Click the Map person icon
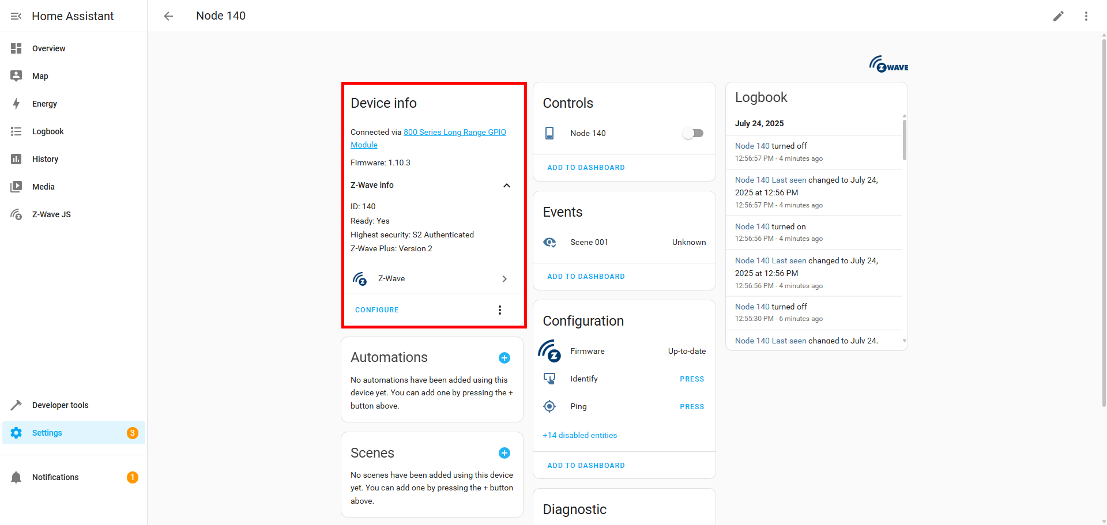 (x=16, y=76)
